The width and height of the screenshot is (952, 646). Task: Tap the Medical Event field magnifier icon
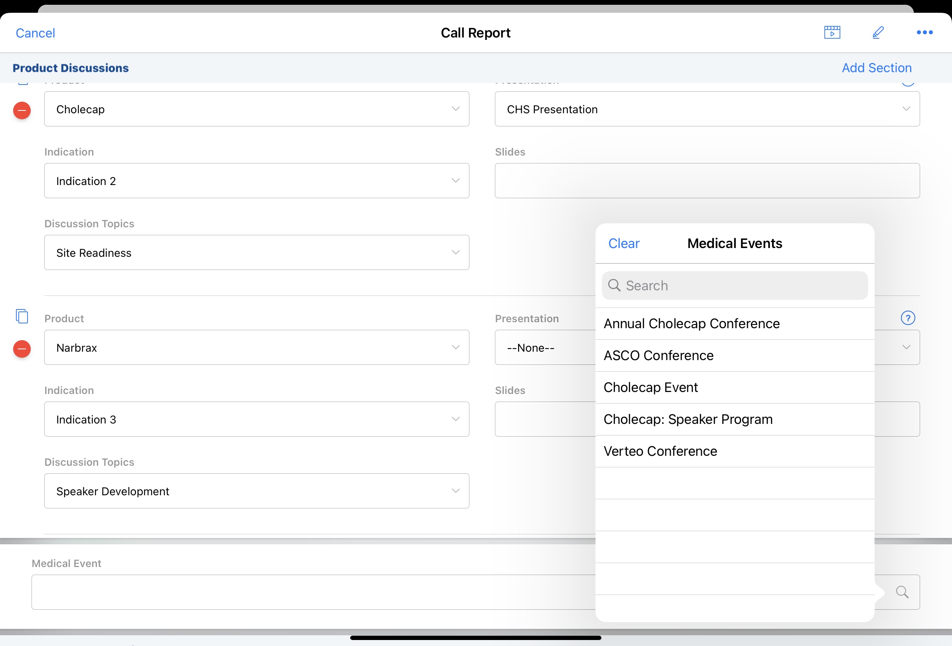click(902, 591)
